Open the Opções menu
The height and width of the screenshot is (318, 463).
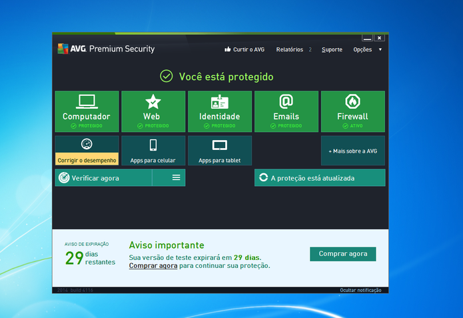point(362,49)
